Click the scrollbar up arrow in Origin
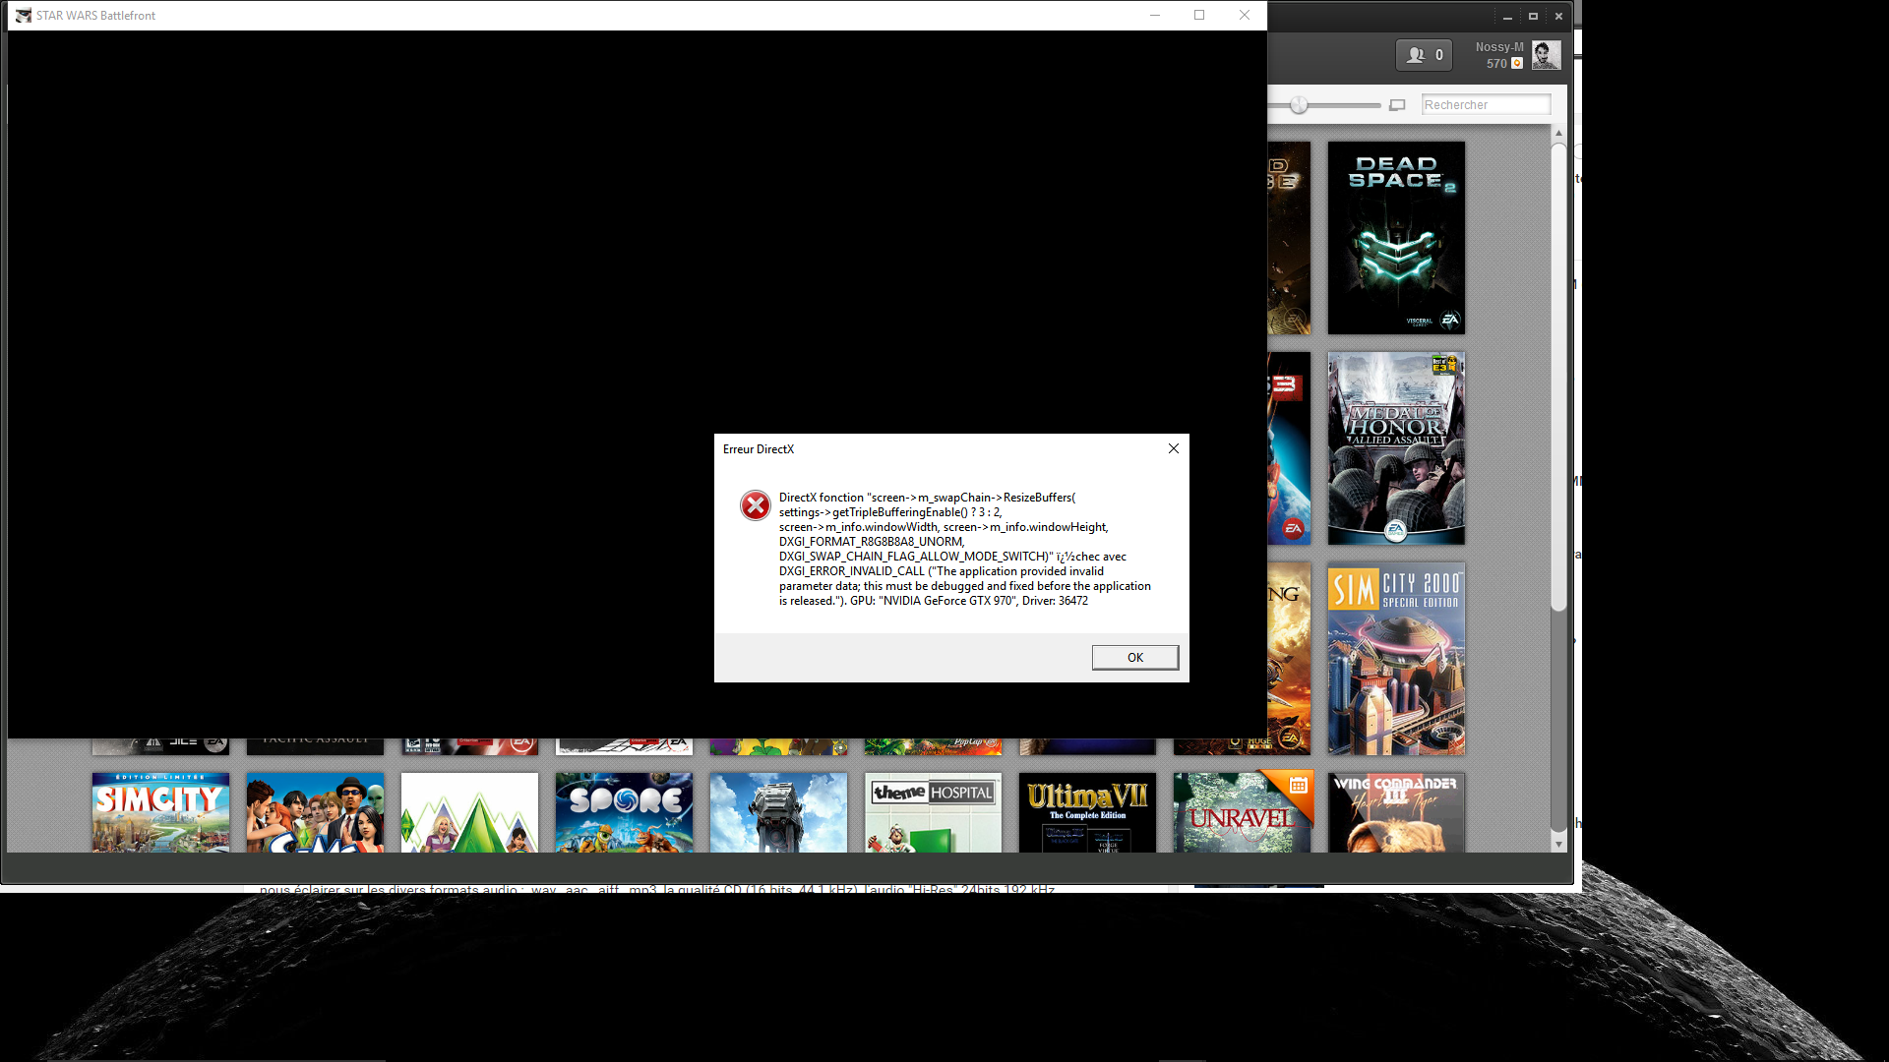 pos(1558,133)
